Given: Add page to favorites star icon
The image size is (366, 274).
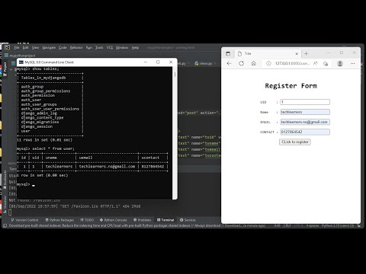Looking at the screenshot, I should (326, 63).
